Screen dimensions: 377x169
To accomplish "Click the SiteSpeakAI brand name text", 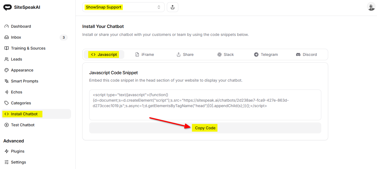I will click(x=27, y=7).
